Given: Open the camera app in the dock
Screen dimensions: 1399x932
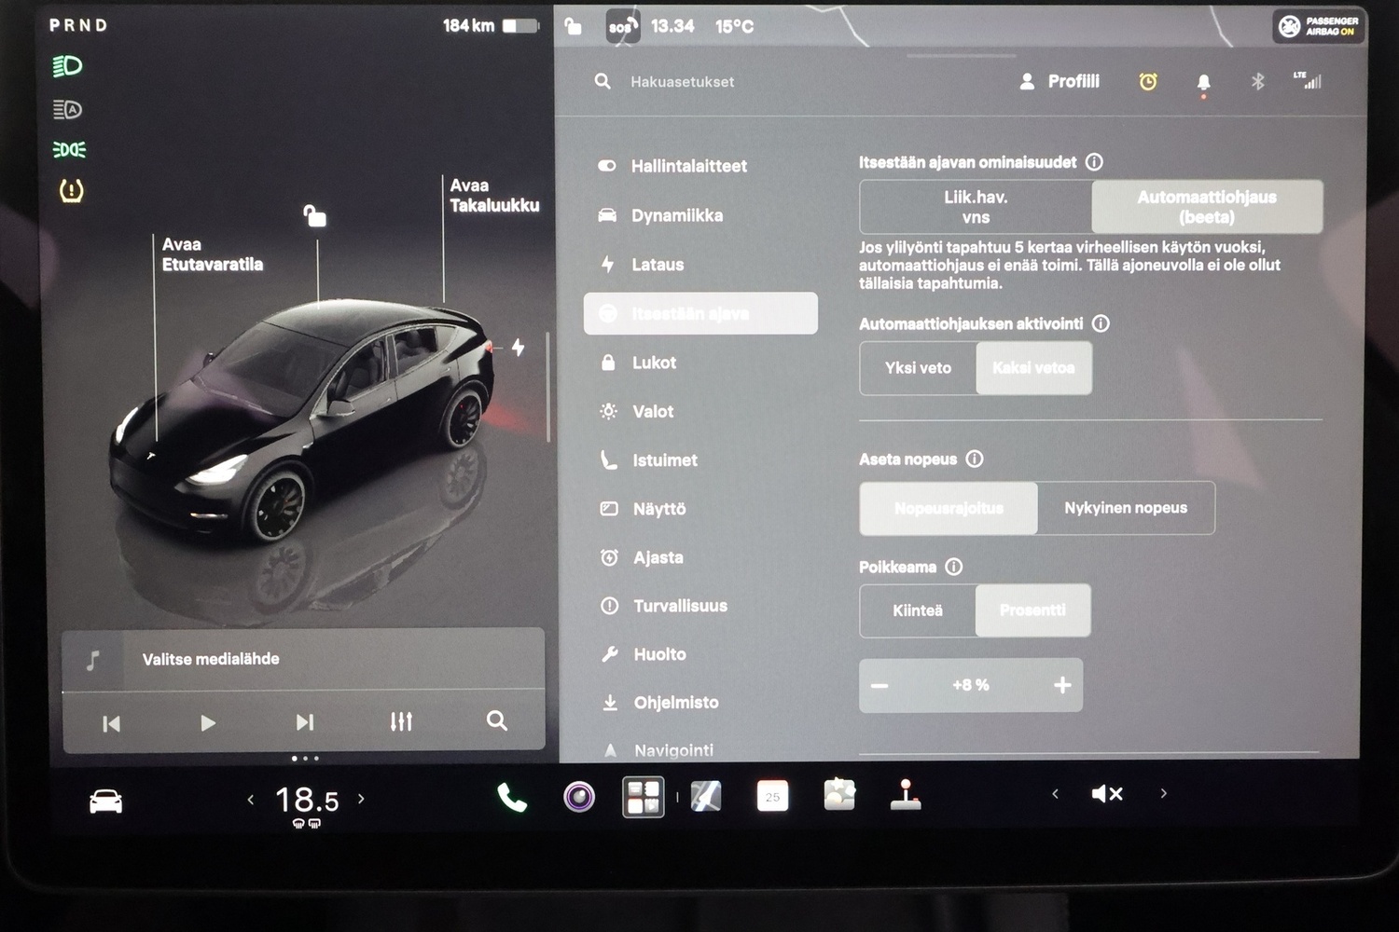Looking at the screenshot, I should pyautogui.click(x=579, y=797).
